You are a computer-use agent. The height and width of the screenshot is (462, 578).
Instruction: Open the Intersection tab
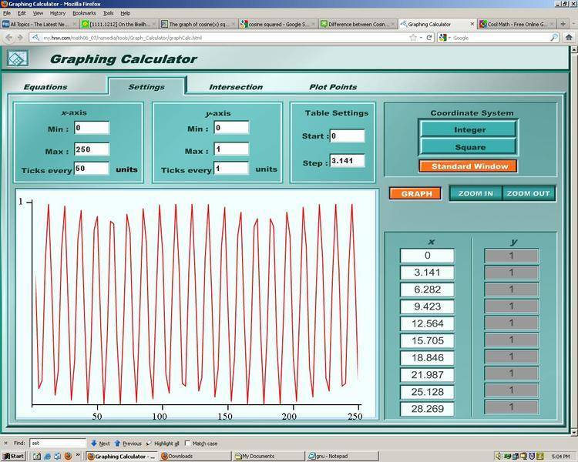[x=236, y=87]
